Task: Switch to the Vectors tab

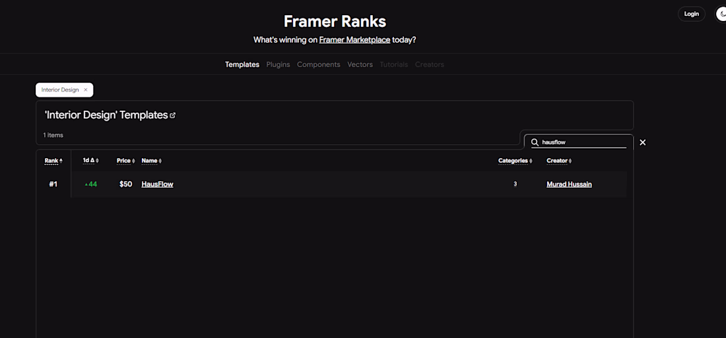Action: pyautogui.click(x=360, y=65)
